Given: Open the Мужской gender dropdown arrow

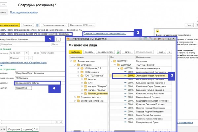Looking at the screenshot, I should point(26,58).
